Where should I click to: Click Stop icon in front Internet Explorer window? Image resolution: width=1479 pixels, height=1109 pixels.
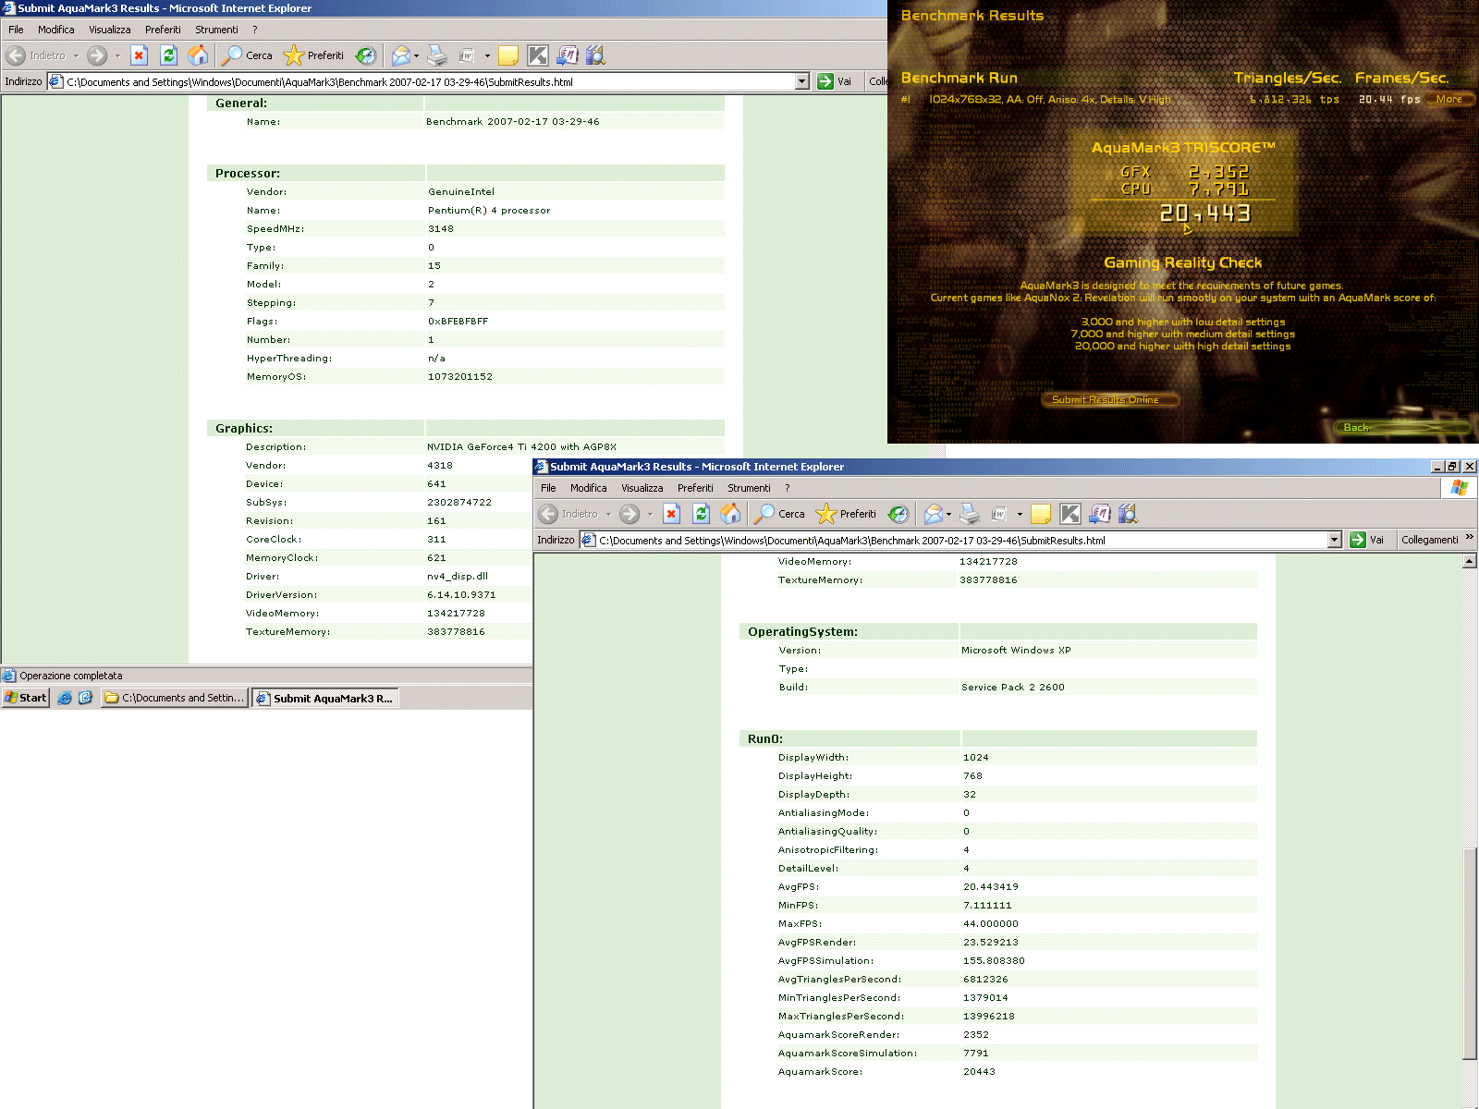coord(672,514)
